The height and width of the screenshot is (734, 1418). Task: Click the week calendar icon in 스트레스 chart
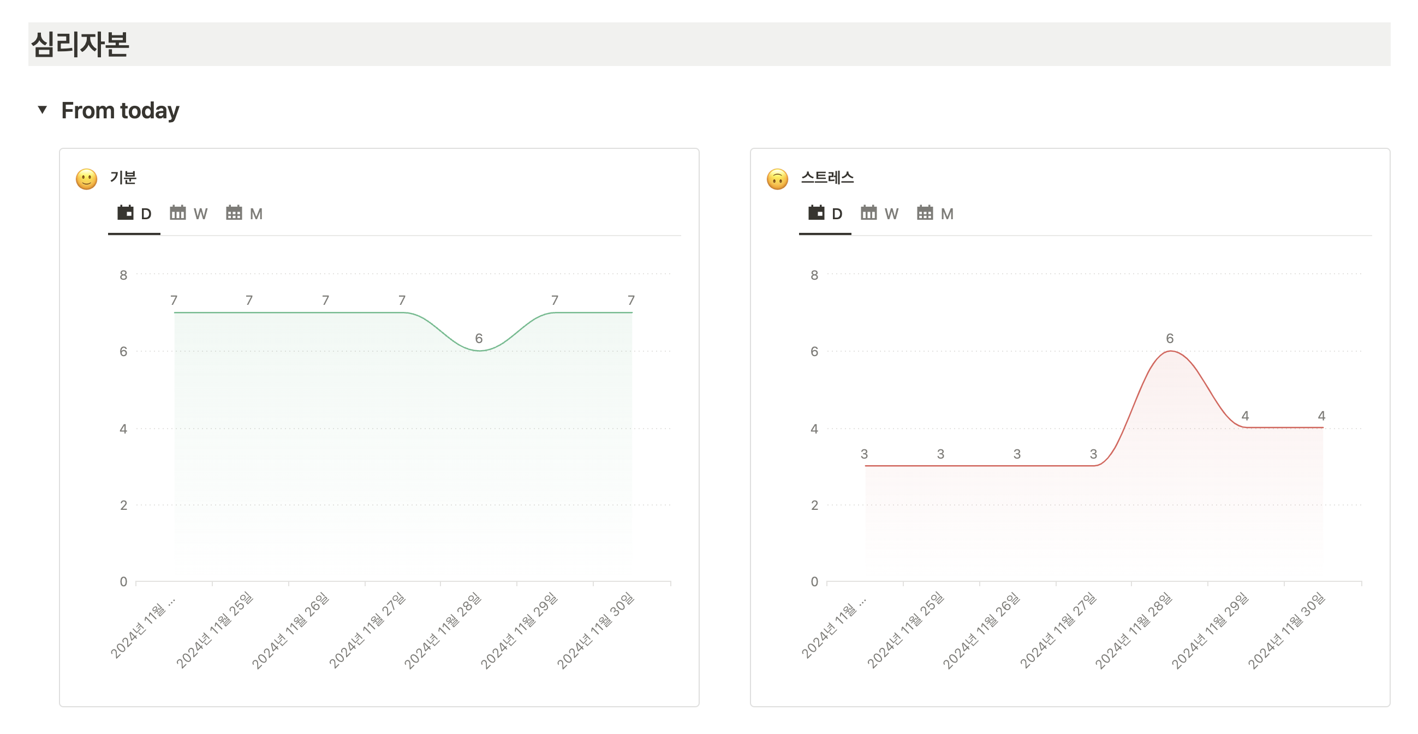(x=868, y=213)
